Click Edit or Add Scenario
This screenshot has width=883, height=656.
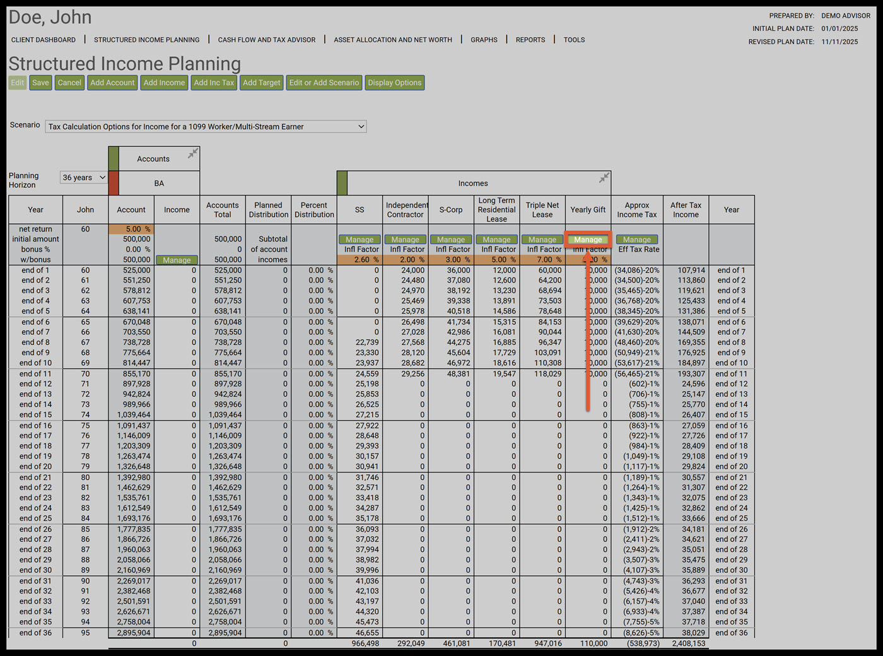pos(324,83)
